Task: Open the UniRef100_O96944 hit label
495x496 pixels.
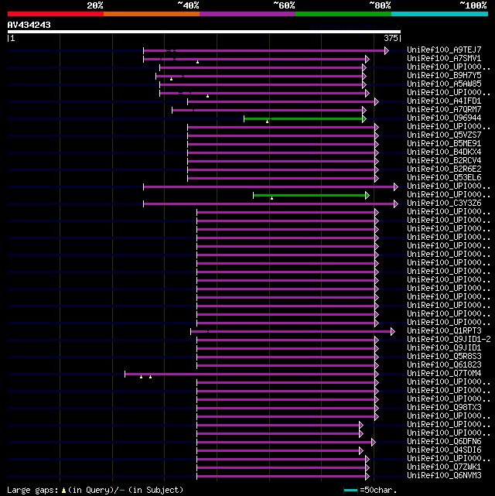Action: 444,118
